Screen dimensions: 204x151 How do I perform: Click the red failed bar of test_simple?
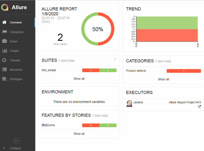pyautogui.click(x=91, y=70)
